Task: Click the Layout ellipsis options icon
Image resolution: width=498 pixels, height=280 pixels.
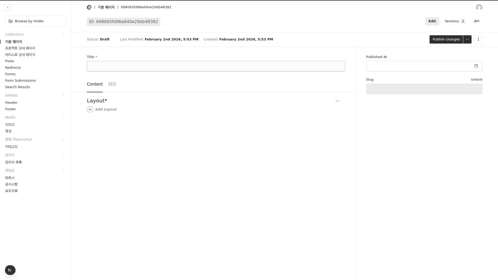Action: click(337, 101)
